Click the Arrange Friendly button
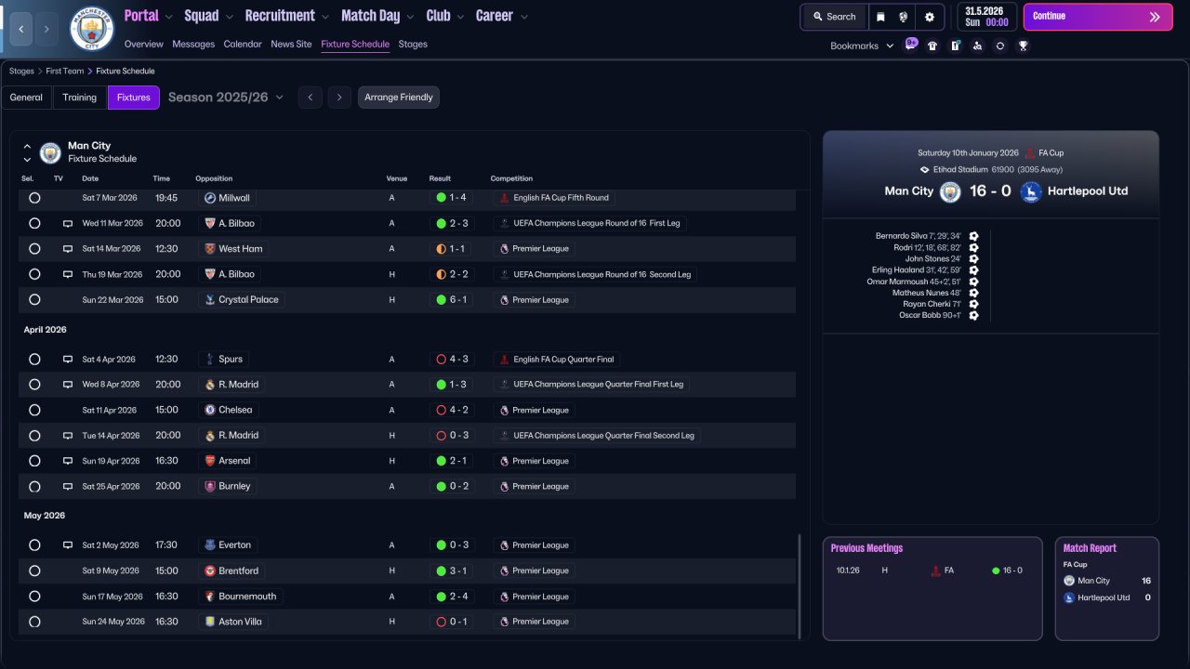Image resolution: width=1190 pixels, height=669 pixels. click(399, 98)
